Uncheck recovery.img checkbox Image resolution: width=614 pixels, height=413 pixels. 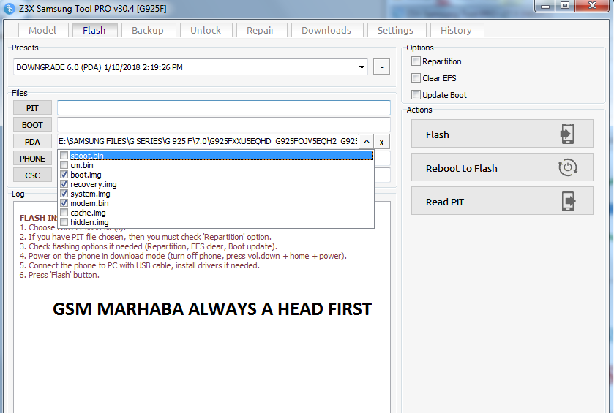pyautogui.click(x=64, y=183)
